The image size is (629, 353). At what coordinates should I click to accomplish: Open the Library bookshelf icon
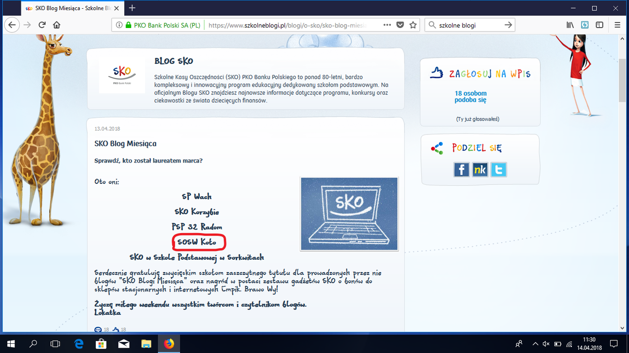point(570,25)
